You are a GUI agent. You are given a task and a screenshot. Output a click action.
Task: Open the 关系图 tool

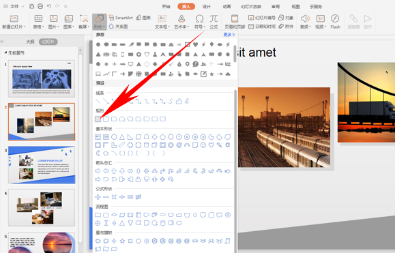click(118, 26)
